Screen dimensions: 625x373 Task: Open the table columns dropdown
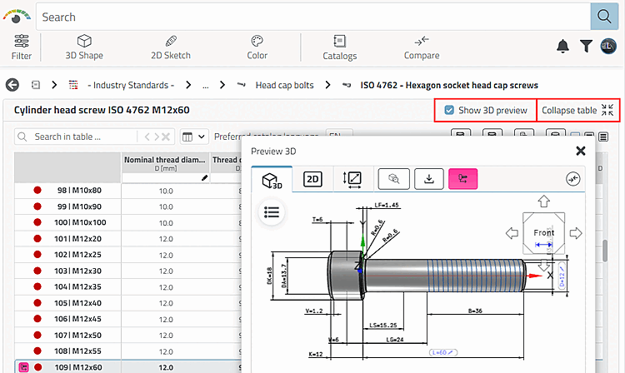pos(193,137)
